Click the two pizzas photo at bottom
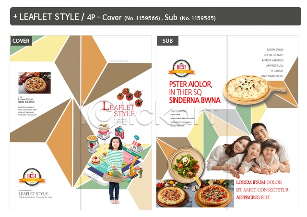The image size is (307, 217). [195, 193]
